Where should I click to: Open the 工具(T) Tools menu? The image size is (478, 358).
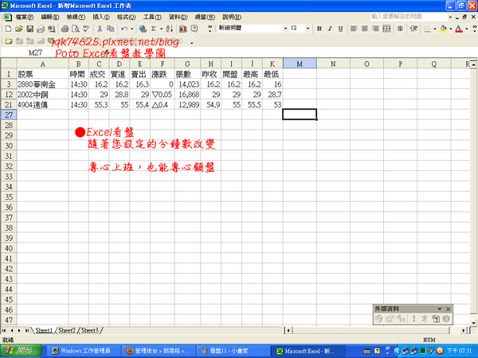(152, 17)
